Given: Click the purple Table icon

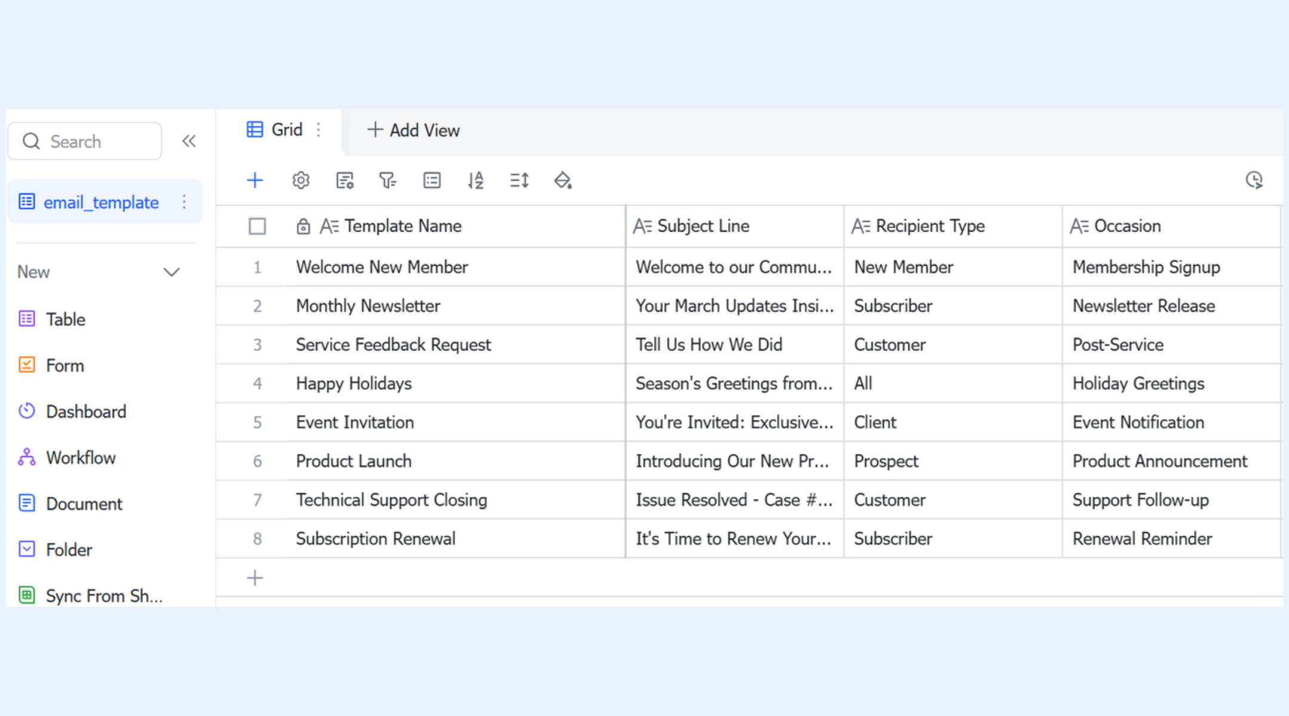Looking at the screenshot, I should pos(27,319).
